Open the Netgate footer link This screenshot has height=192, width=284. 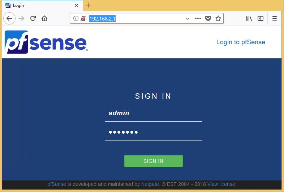coord(150,184)
